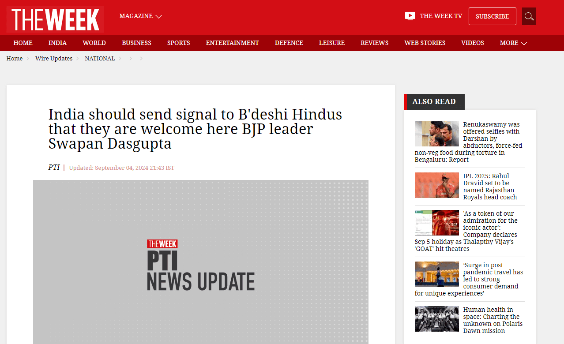The height and width of the screenshot is (344, 564).
Task: Expand the Magazine dropdown
Action: pyautogui.click(x=140, y=16)
